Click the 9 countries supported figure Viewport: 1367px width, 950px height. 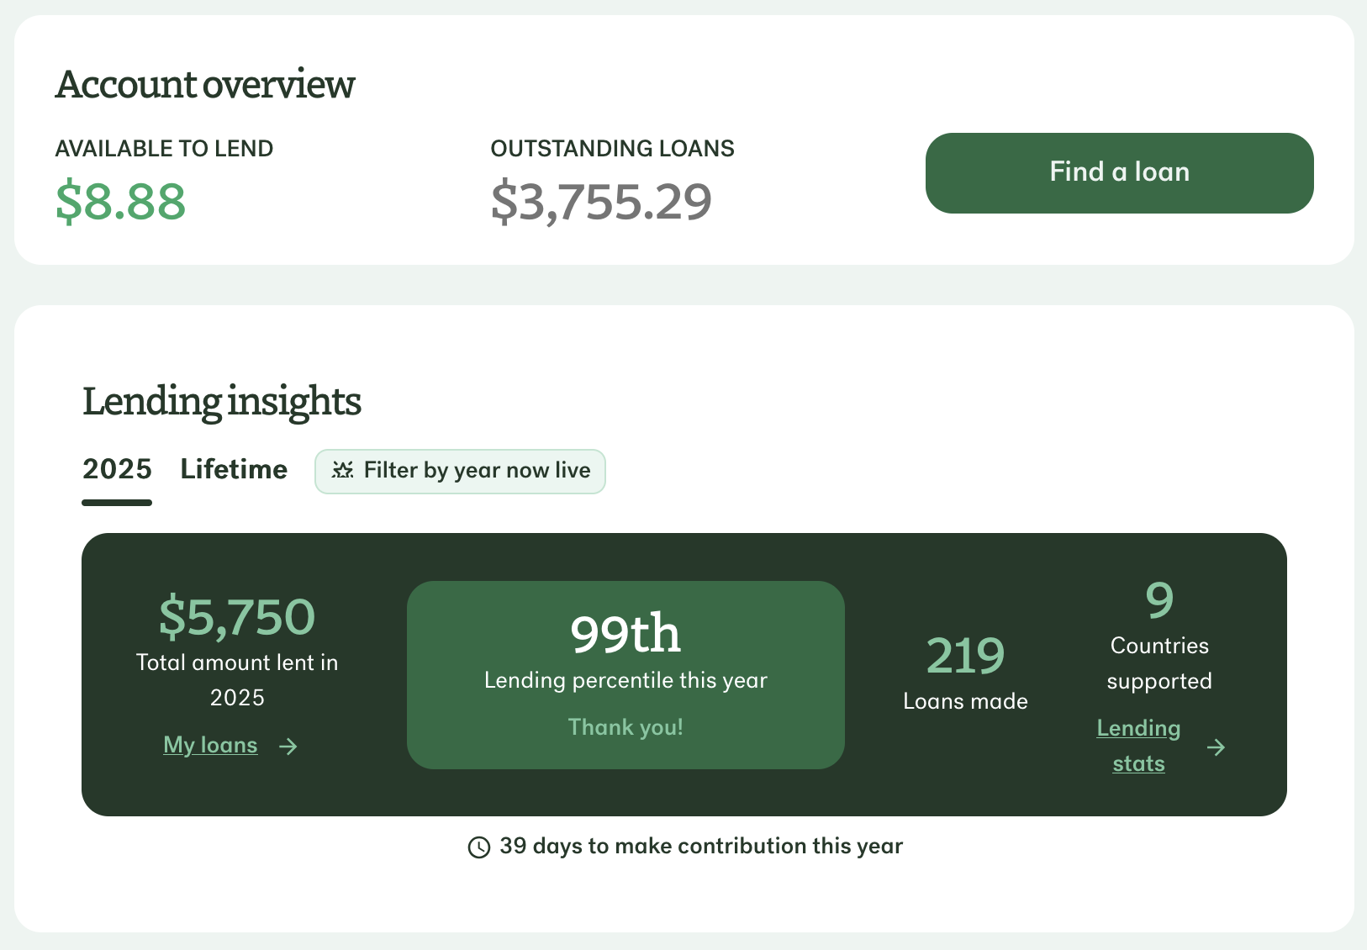(x=1159, y=601)
